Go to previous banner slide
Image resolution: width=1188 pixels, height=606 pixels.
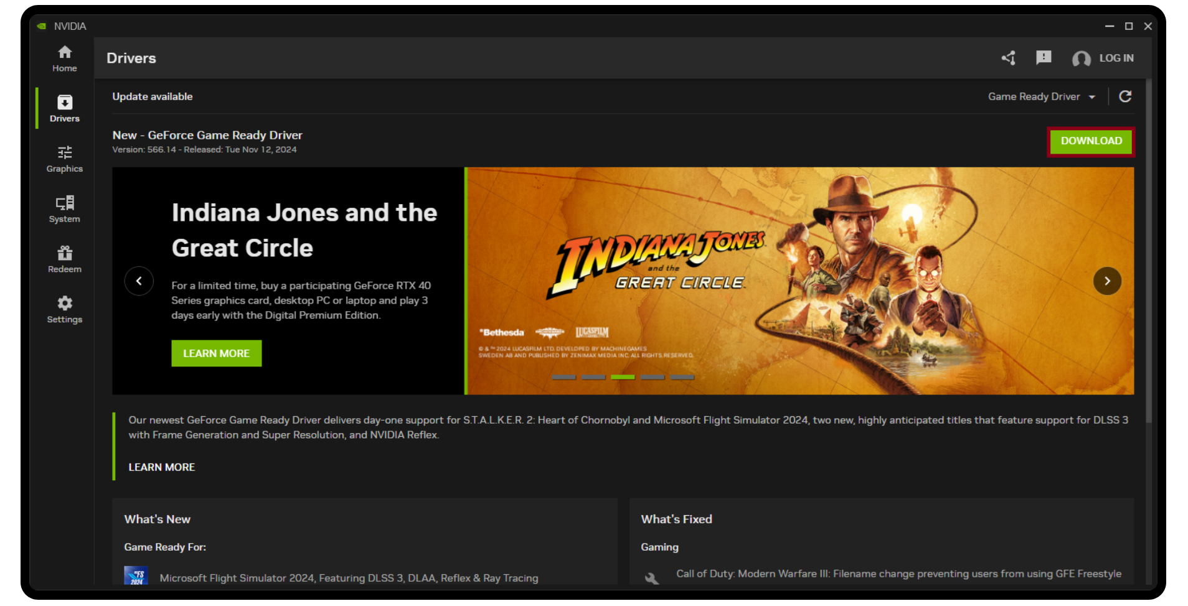click(139, 281)
